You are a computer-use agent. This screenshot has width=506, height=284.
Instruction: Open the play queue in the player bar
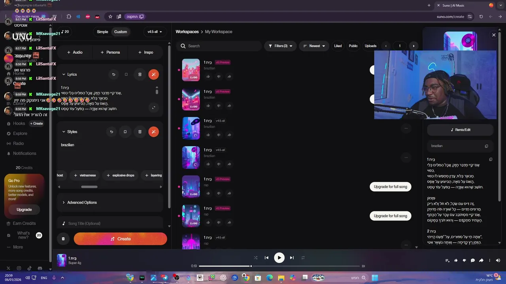click(447, 260)
